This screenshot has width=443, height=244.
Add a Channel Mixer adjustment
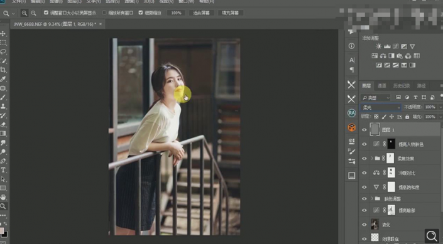pyautogui.click(x=408, y=56)
